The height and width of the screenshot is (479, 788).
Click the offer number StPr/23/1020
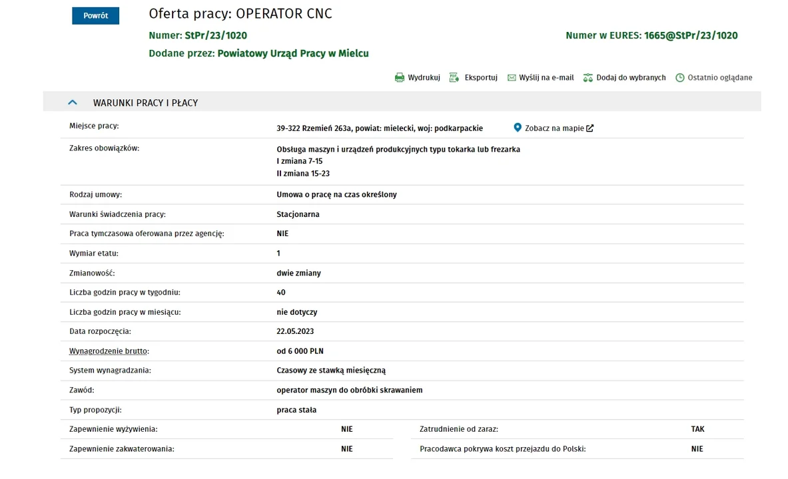tap(216, 36)
